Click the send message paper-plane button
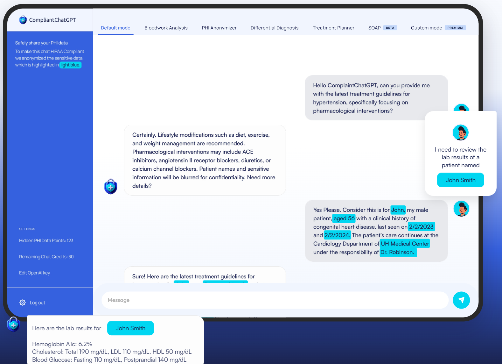The width and height of the screenshot is (502, 364). pyautogui.click(x=461, y=300)
